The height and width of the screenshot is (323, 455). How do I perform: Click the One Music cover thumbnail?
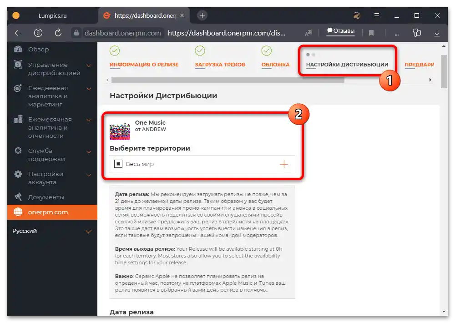coord(120,131)
